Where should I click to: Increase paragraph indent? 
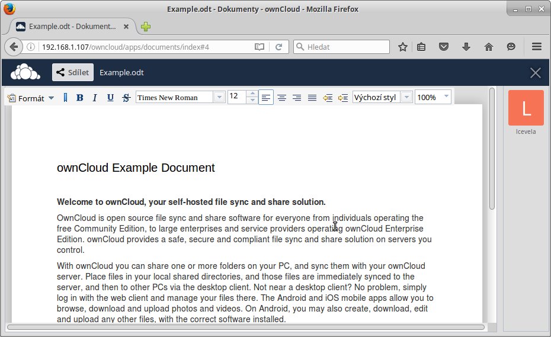coord(342,98)
